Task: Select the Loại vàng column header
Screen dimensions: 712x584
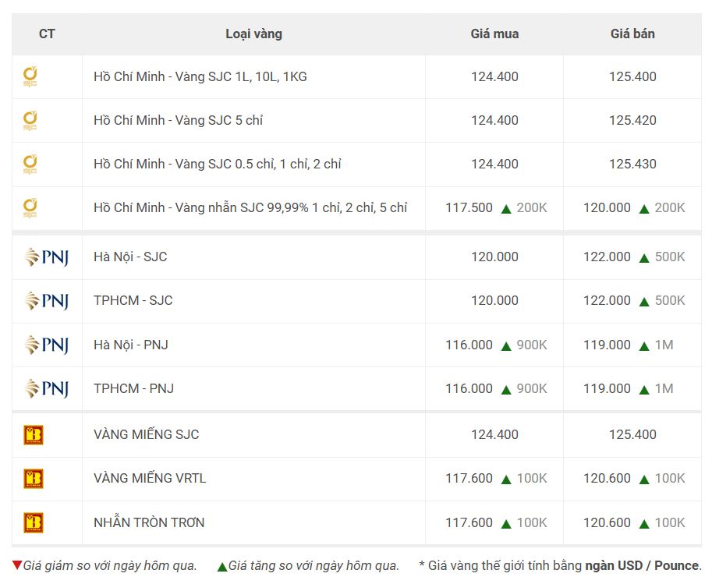Action: coord(253,34)
